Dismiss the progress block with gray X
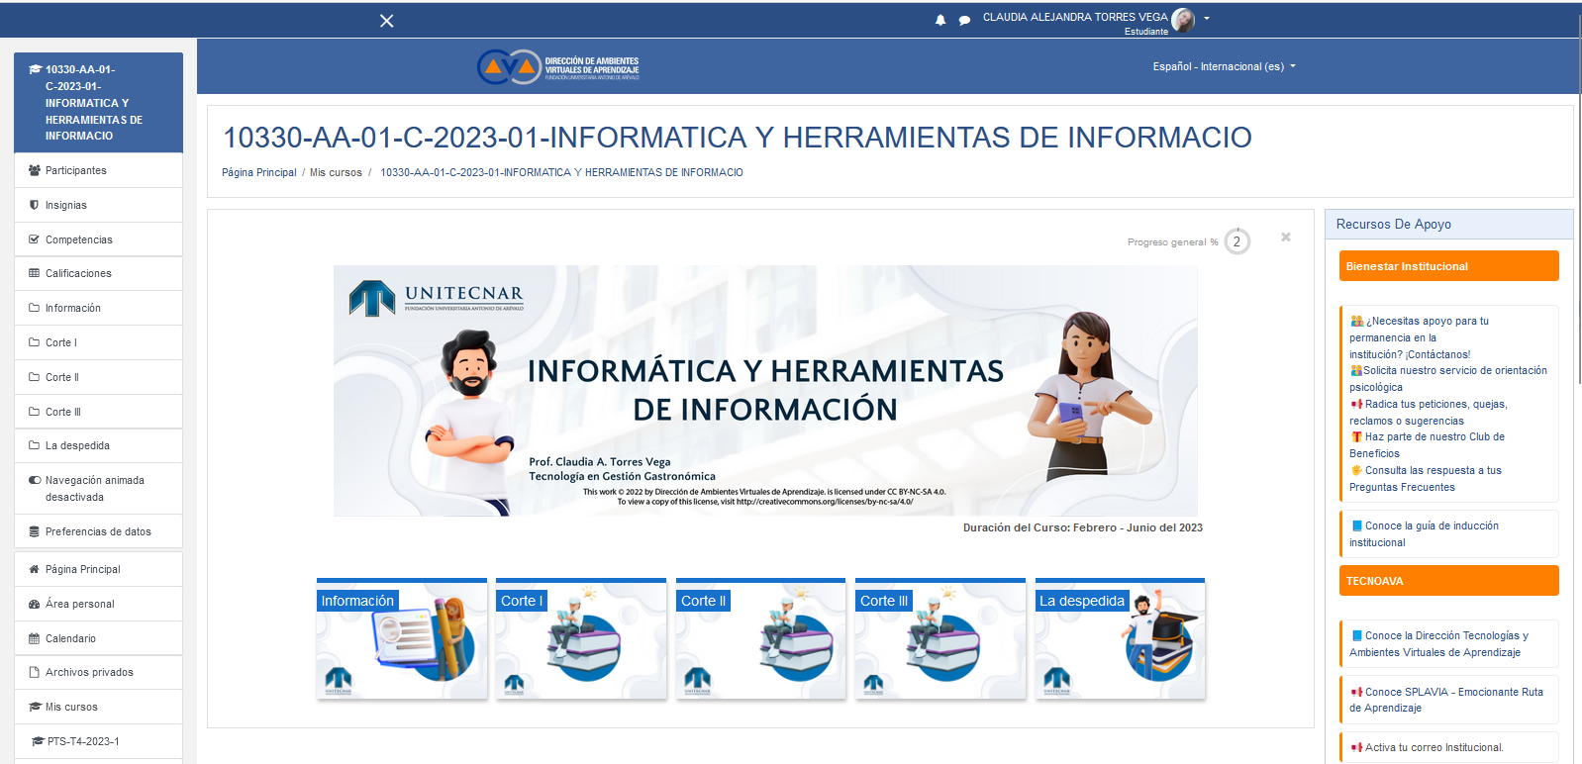This screenshot has height=764, width=1582. (1286, 238)
